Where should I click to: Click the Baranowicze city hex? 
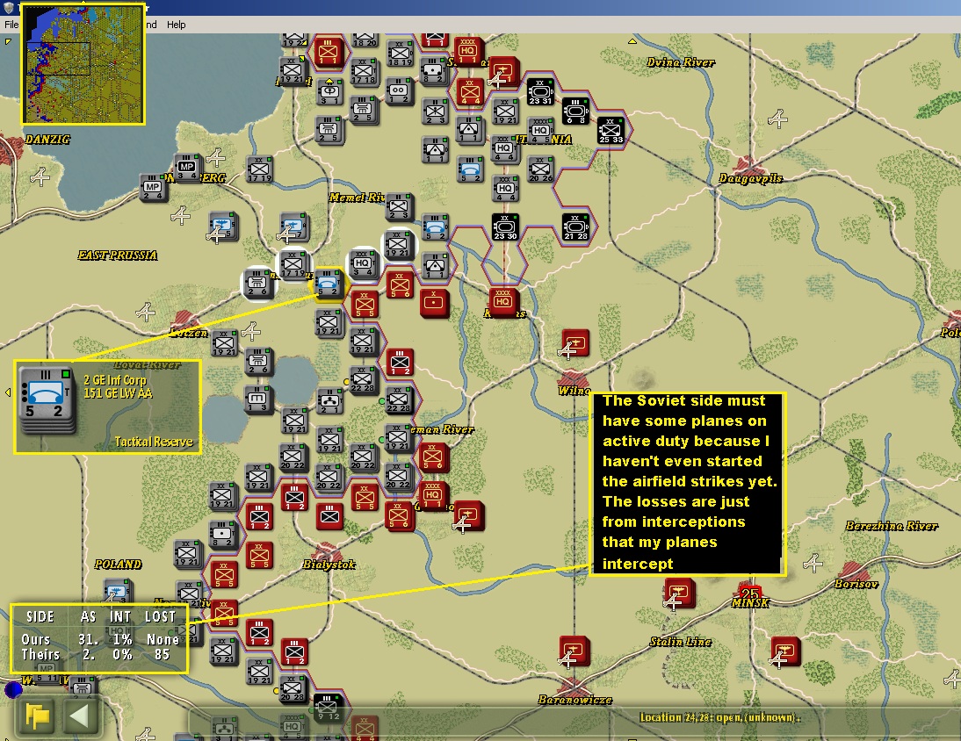tap(574, 687)
